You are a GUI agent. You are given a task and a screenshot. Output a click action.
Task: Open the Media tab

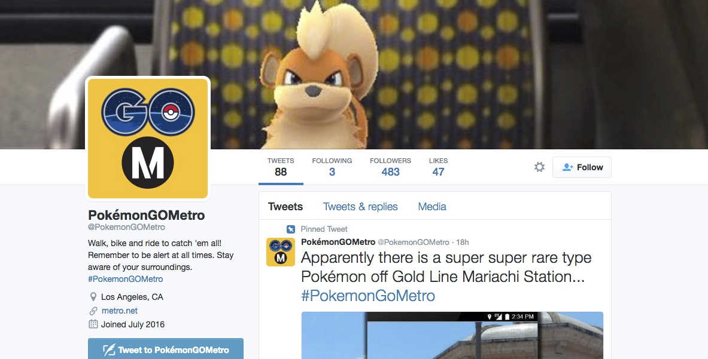pyautogui.click(x=432, y=207)
